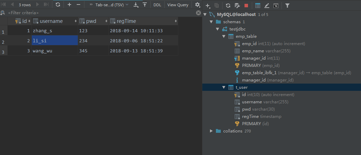Open the data view settings gear
Screen dimensions: 361x155
(x=197, y=5)
